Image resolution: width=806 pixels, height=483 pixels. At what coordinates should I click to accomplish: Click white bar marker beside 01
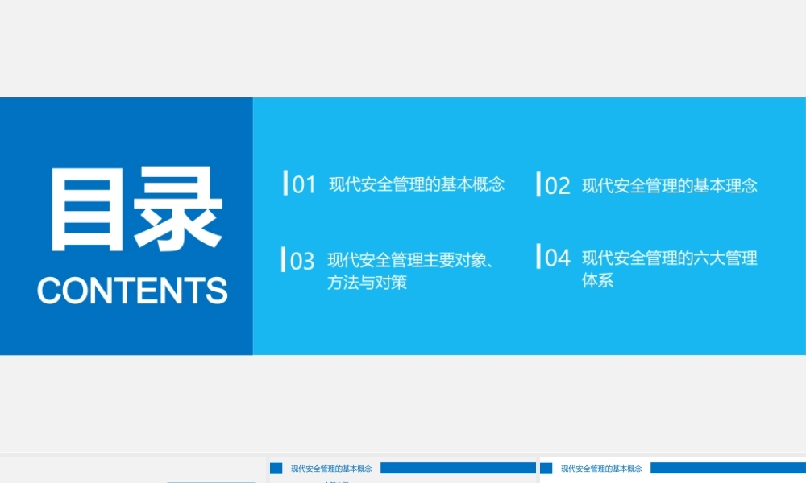[285, 183]
